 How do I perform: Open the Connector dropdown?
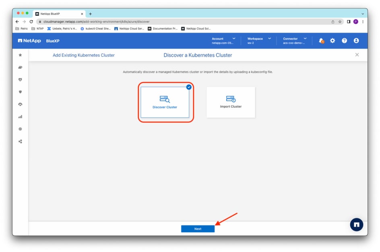[x=294, y=41]
